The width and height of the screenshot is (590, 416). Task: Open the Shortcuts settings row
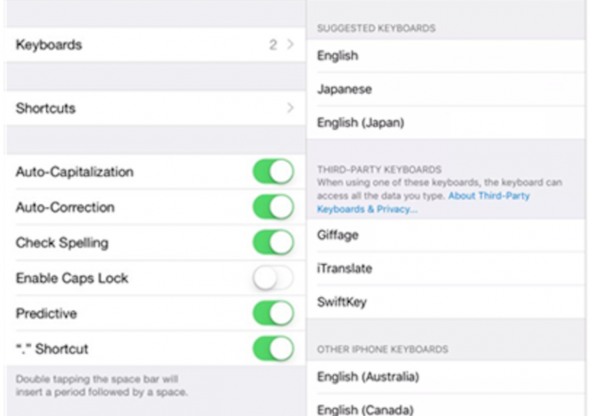(139, 108)
